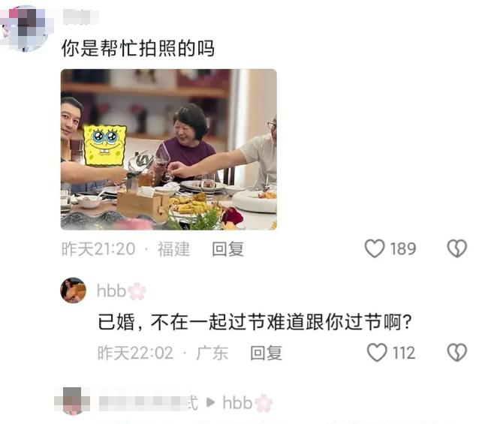488x424 pixels.
Task: Tap the blurred username of bottom commenter
Action: point(148,403)
